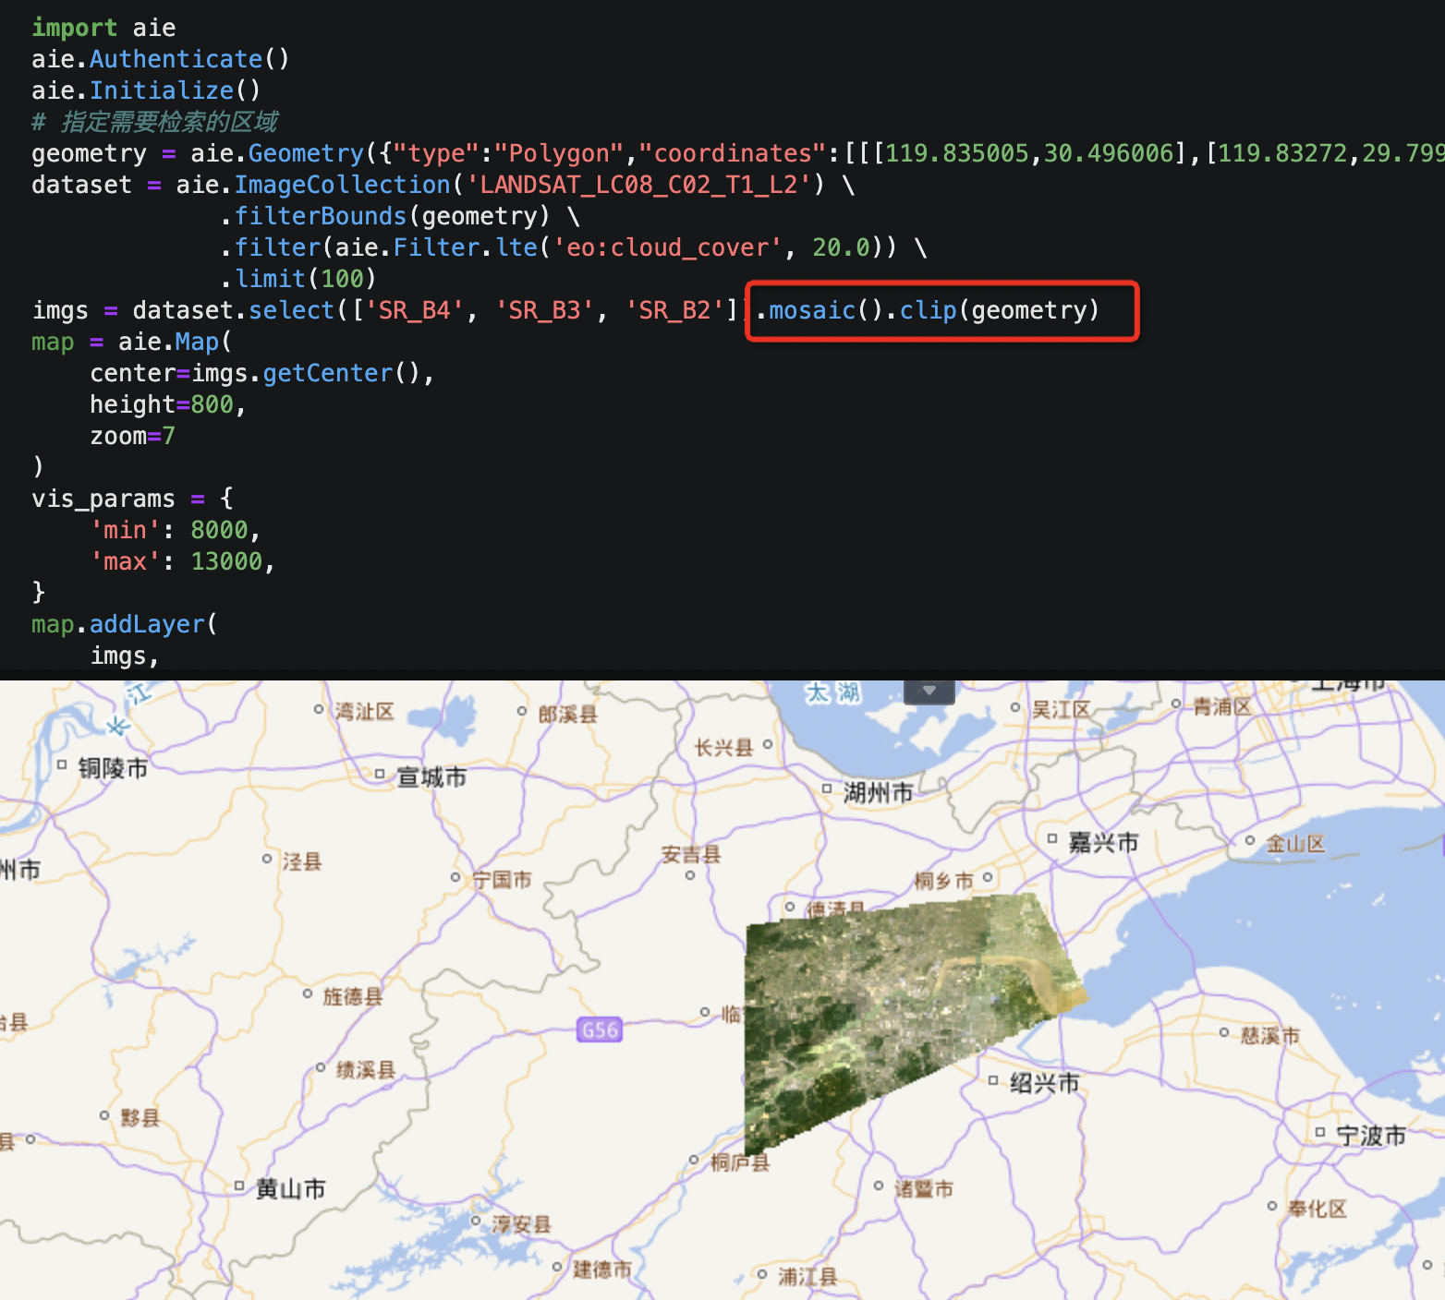This screenshot has width=1445, height=1300.
Task: Click the 嘉兴市 city label on map
Action: click(1103, 842)
